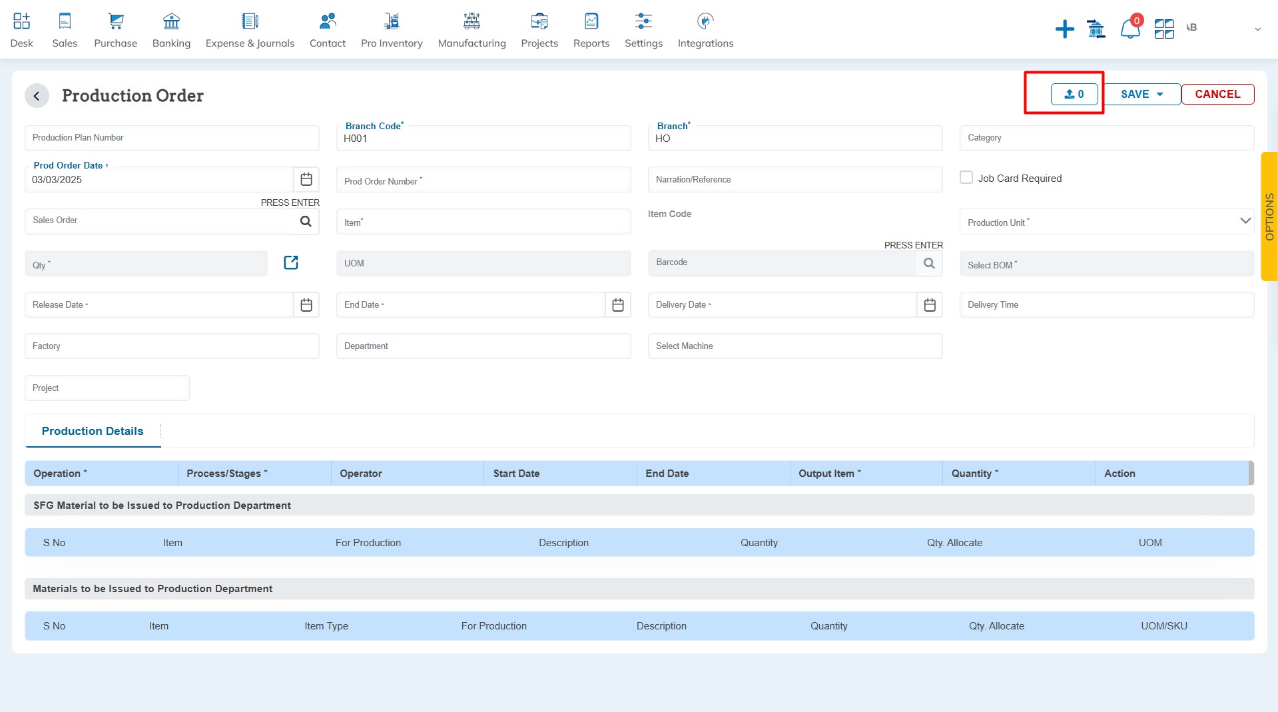The image size is (1278, 712).
Task: Click the SAVE button
Action: click(1134, 94)
